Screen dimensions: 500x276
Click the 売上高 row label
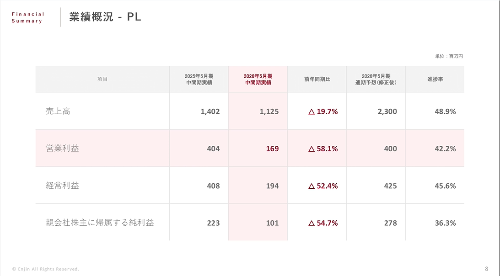(58, 111)
